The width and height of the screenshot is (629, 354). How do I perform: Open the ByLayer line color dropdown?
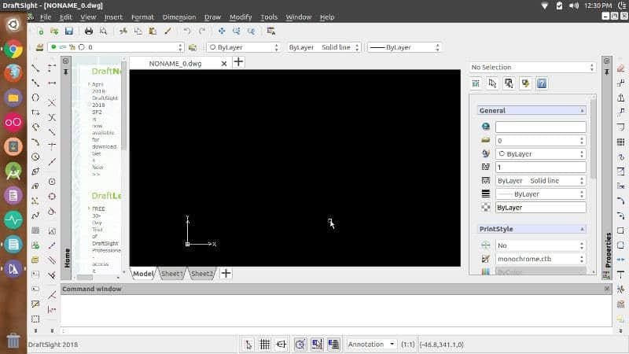pos(242,47)
